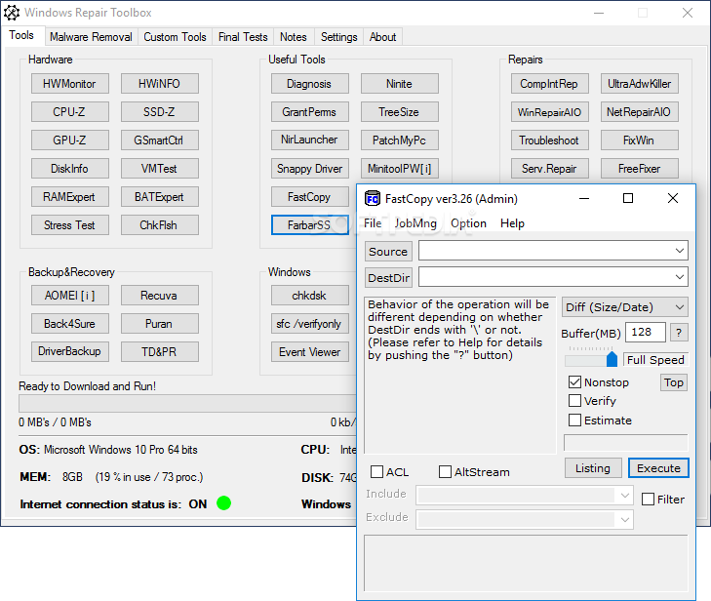711x601 pixels.
Task: Open the Diagnosis tool
Action: [x=310, y=84]
